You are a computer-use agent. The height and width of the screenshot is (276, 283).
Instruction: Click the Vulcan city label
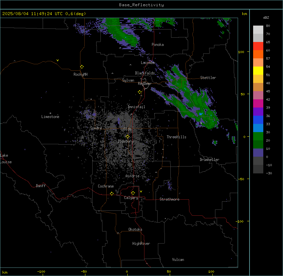[178, 260]
